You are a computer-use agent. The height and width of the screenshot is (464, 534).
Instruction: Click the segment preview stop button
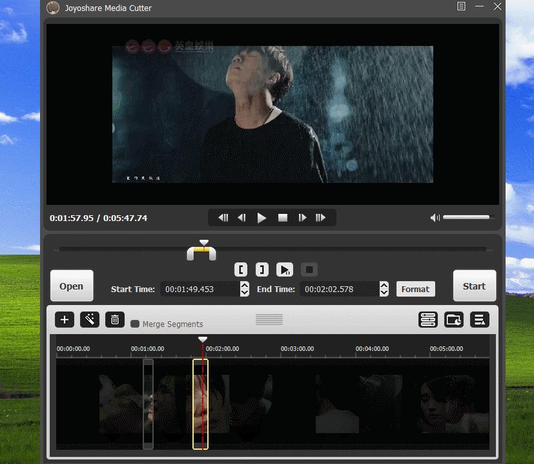click(x=309, y=269)
